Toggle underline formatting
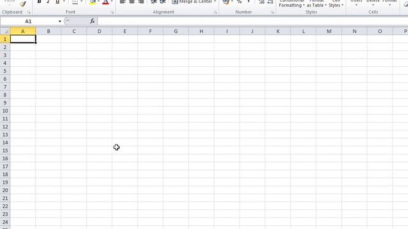This screenshot has height=229, width=408. click(x=57, y=2)
